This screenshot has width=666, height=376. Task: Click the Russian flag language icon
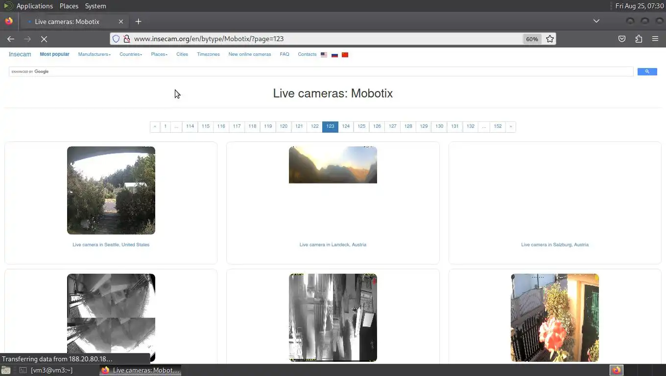(334, 55)
